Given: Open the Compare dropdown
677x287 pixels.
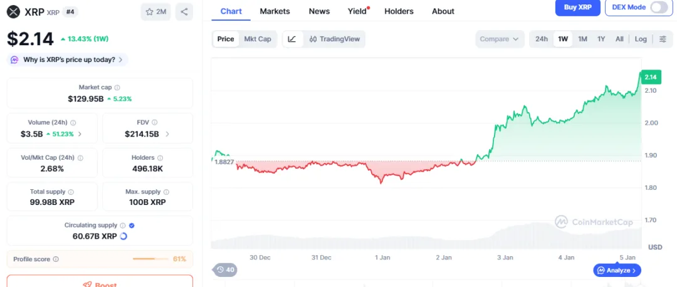Looking at the screenshot, I should click(x=499, y=39).
